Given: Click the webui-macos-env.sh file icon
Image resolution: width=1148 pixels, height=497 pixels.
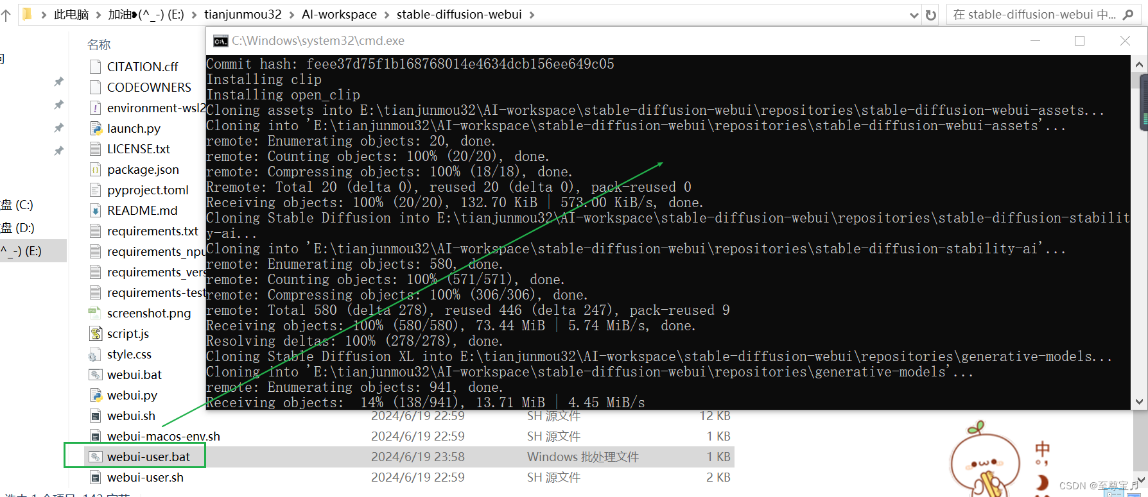Looking at the screenshot, I should [x=96, y=436].
